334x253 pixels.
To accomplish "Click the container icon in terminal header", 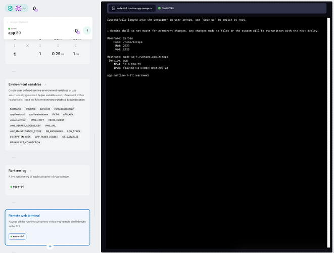I will (114, 8).
